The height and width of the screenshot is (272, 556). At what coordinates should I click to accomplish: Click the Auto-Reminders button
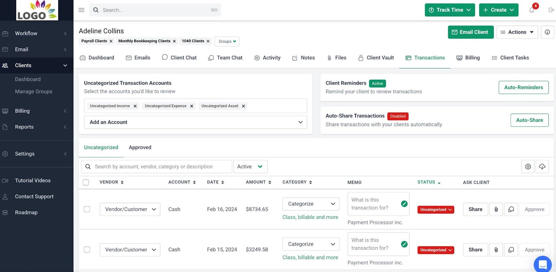coord(523,87)
